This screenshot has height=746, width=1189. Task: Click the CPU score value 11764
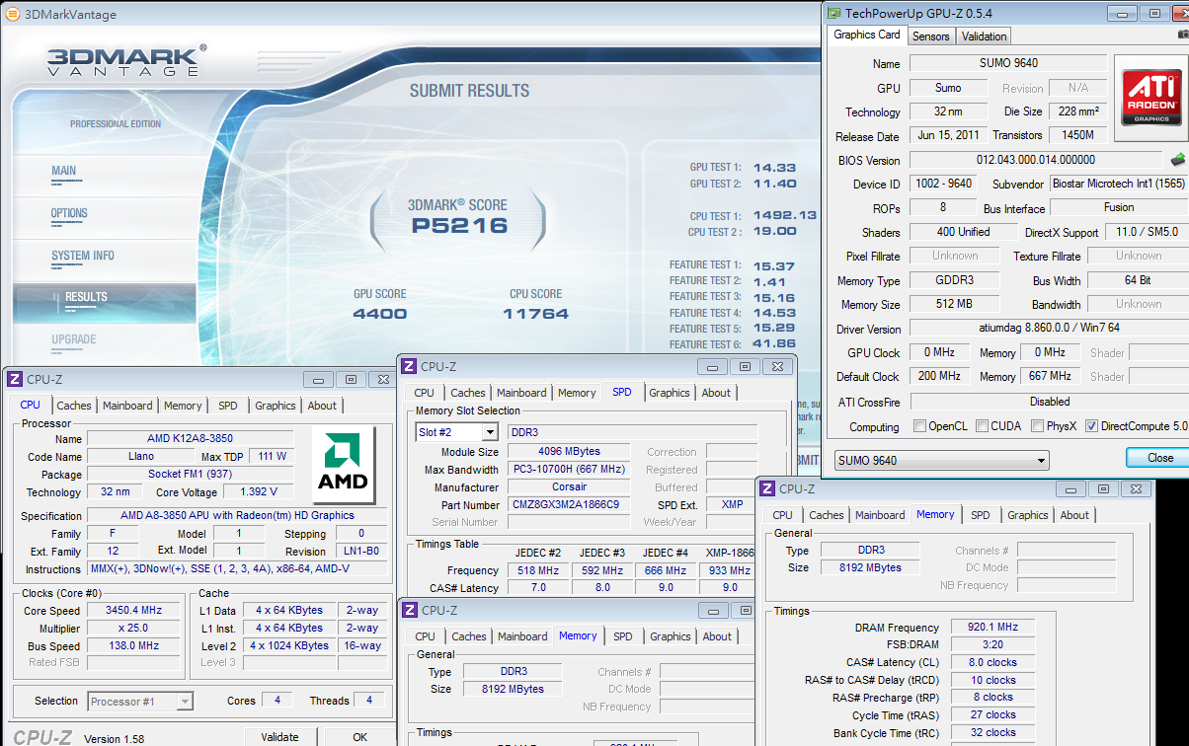pyautogui.click(x=535, y=314)
